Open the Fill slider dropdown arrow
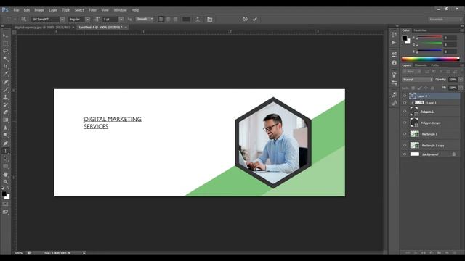Screen dimensions: 465x261 tap(461, 88)
